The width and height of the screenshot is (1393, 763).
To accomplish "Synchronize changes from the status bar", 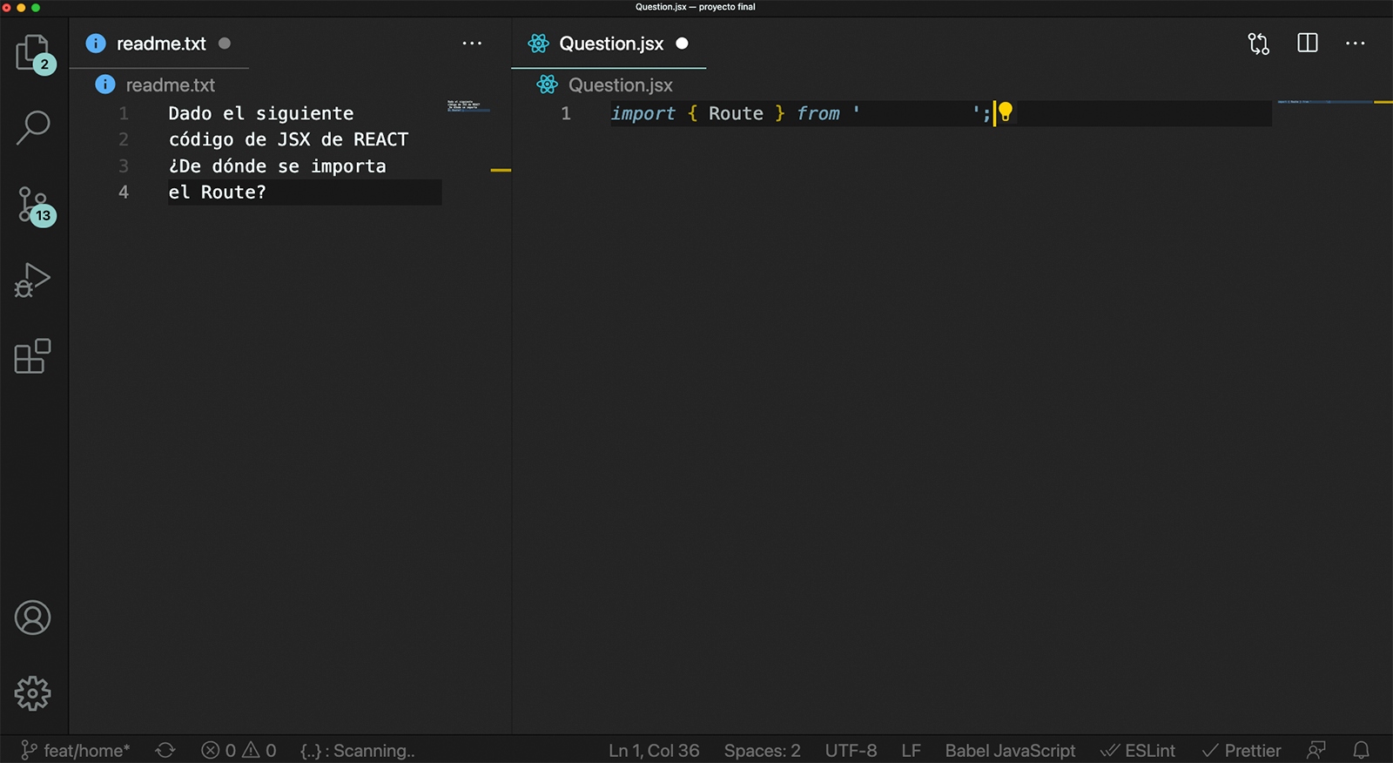I will click(165, 750).
